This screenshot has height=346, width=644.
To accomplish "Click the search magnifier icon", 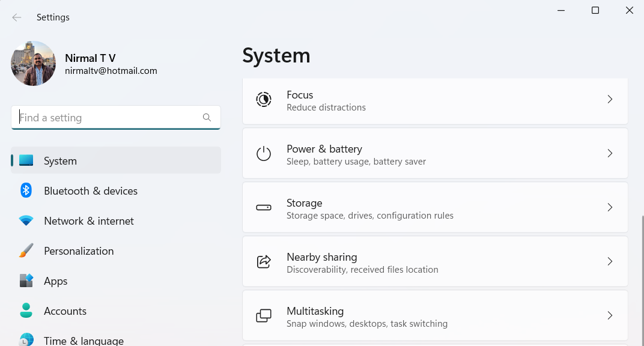I will 207,118.
